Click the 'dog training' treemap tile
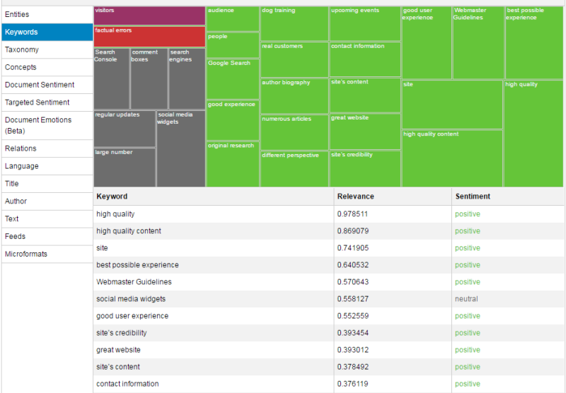The image size is (566, 393). (294, 24)
